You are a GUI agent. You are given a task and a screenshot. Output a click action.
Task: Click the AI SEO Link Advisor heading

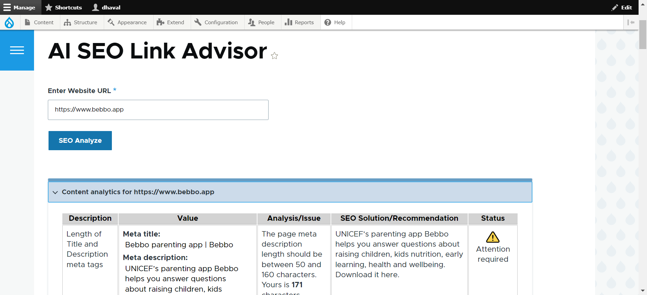pos(158,51)
